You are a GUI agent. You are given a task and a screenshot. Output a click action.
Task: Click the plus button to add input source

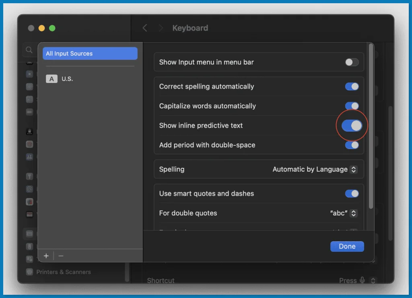tap(46, 256)
